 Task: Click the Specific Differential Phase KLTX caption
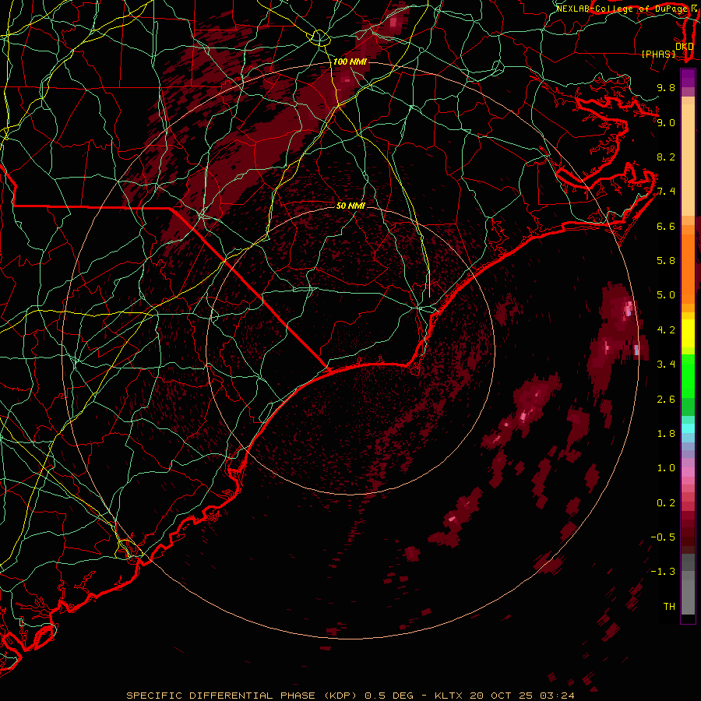350,696
